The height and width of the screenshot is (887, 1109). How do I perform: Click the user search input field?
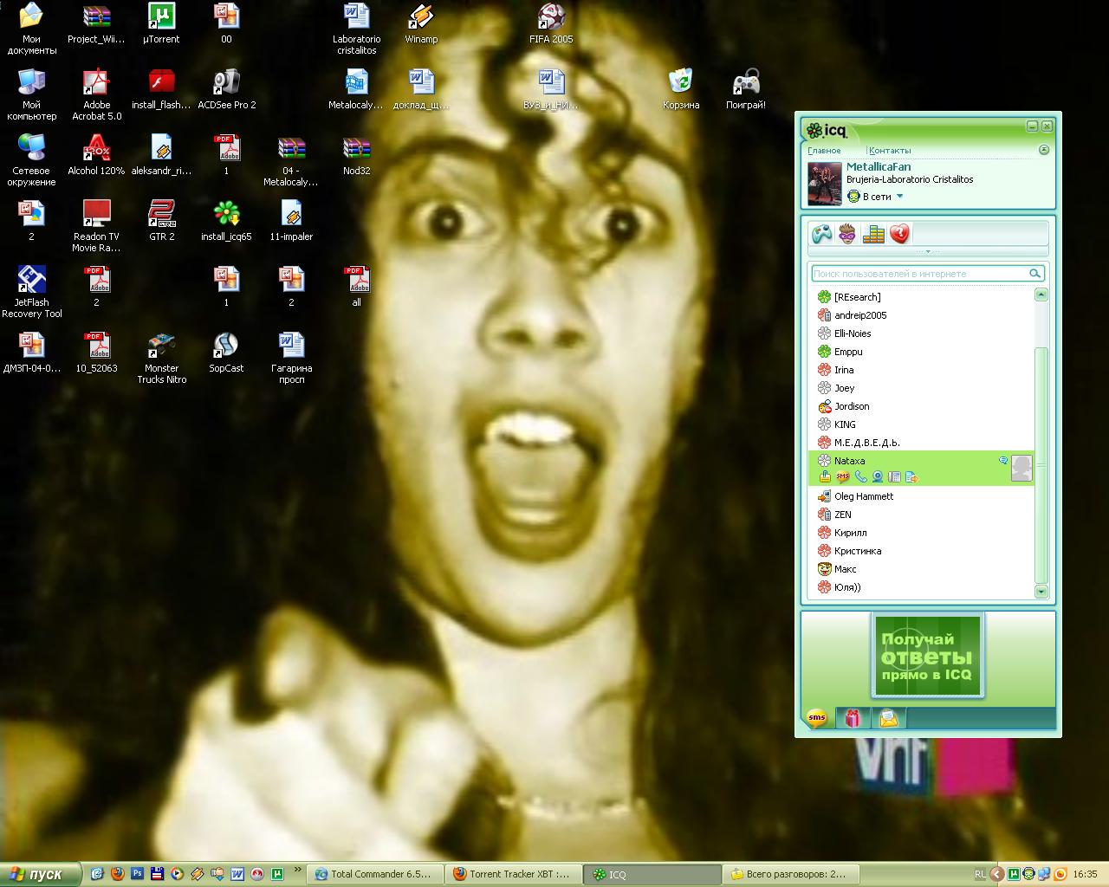(918, 274)
